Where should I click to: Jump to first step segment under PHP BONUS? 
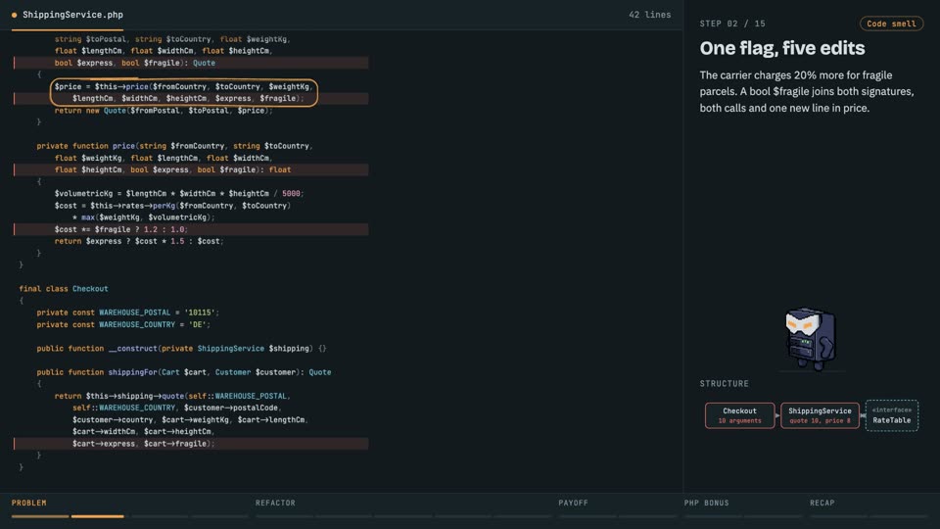tap(713, 516)
